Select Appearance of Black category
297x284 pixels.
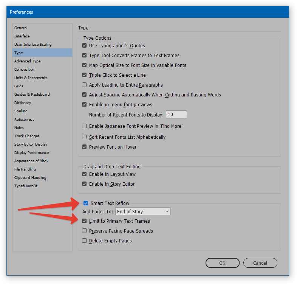[42, 161]
